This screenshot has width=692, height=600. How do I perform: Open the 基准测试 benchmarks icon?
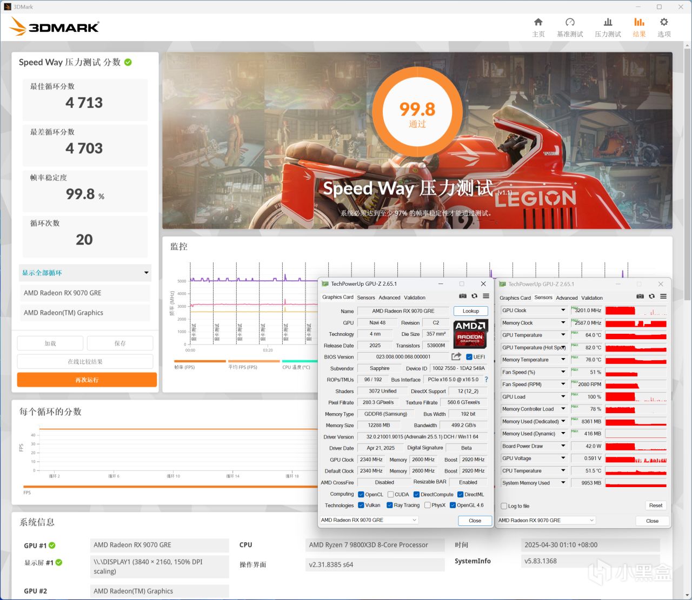pyautogui.click(x=570, y=22)
